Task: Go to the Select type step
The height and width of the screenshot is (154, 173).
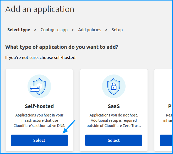Action: (x=19, y=30)
